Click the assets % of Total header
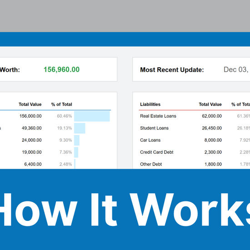This screenshot has width=250, height=250. pos(61,104)
